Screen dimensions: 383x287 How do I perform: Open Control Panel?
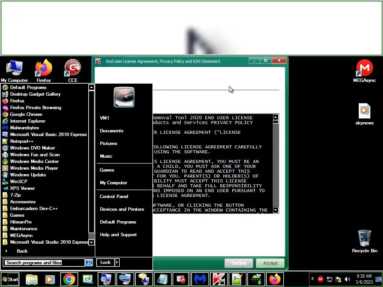coord(114,197)
